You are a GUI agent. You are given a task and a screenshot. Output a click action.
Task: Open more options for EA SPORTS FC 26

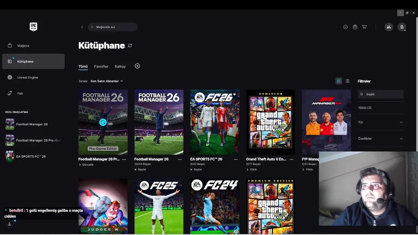[x=235, y=159]
